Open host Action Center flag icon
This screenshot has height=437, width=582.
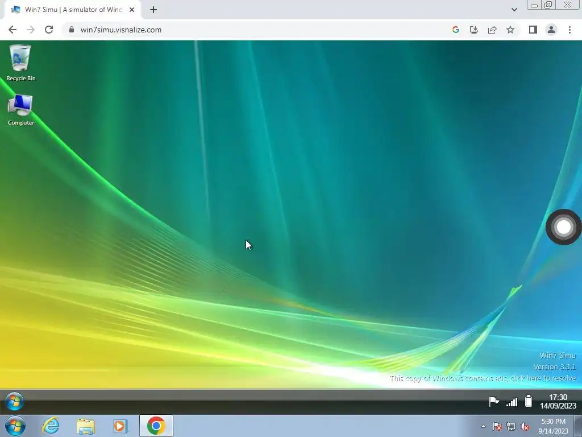click(497, 427)
